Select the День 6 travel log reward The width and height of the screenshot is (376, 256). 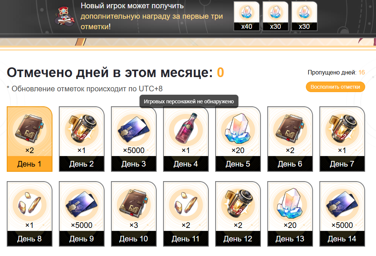[290, 139]
